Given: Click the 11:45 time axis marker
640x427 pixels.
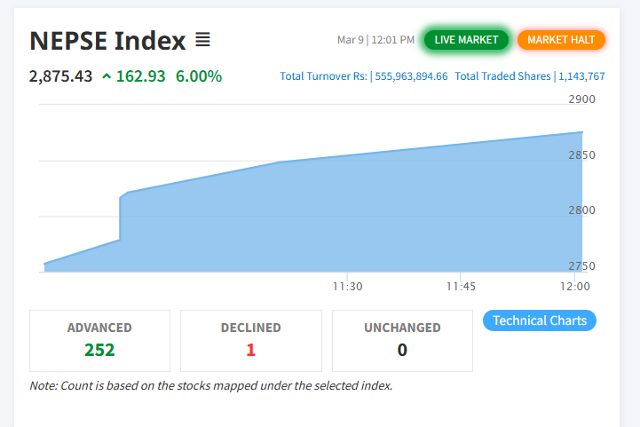Looking at the screenshot, I should (x=461, y=287).
